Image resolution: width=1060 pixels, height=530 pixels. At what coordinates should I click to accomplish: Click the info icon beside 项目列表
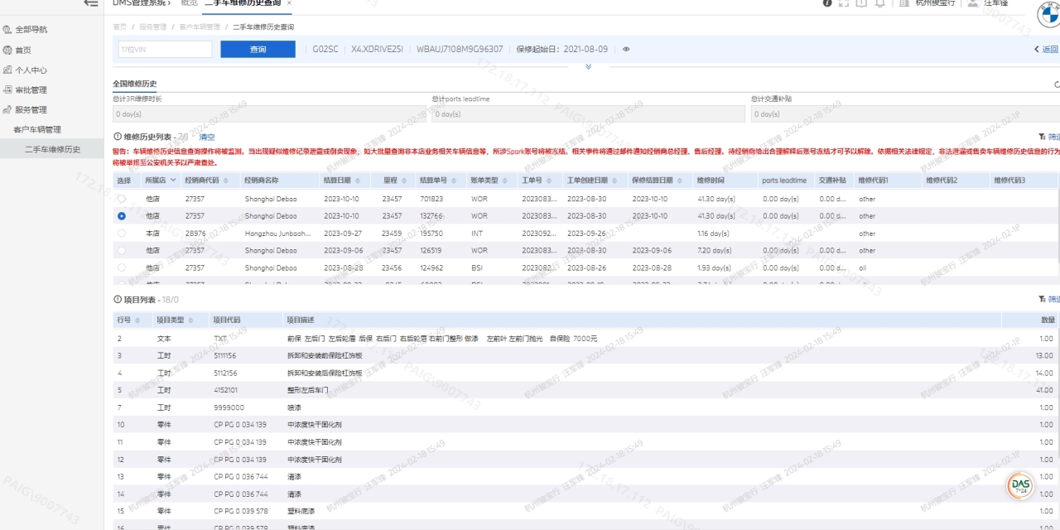(x=117, y=299)
